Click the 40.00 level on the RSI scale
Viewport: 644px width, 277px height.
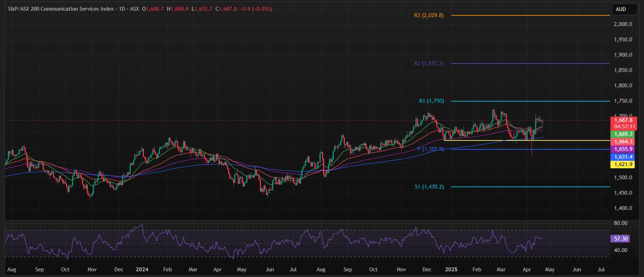click(x=621, y=250)
